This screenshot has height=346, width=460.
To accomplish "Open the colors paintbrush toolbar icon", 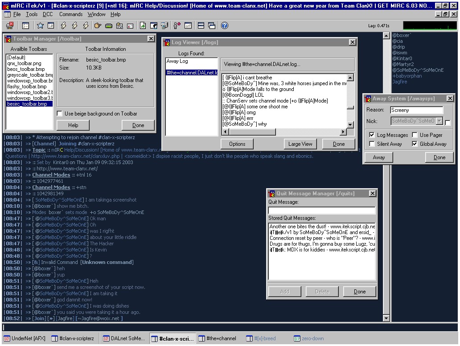I will coord(119,26).
